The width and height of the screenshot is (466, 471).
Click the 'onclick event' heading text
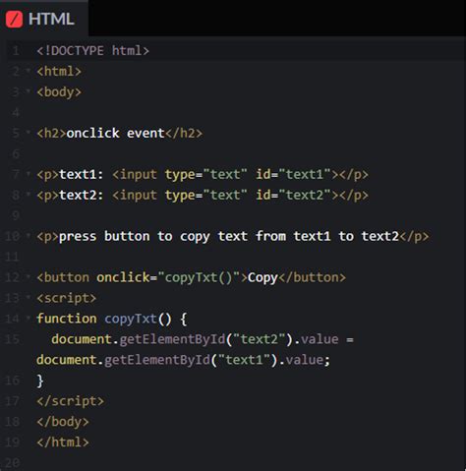115,134
